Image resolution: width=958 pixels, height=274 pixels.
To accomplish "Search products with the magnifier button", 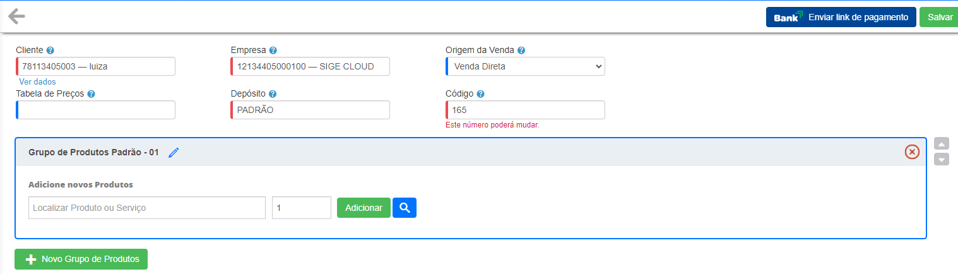I will tap(405, 207).
